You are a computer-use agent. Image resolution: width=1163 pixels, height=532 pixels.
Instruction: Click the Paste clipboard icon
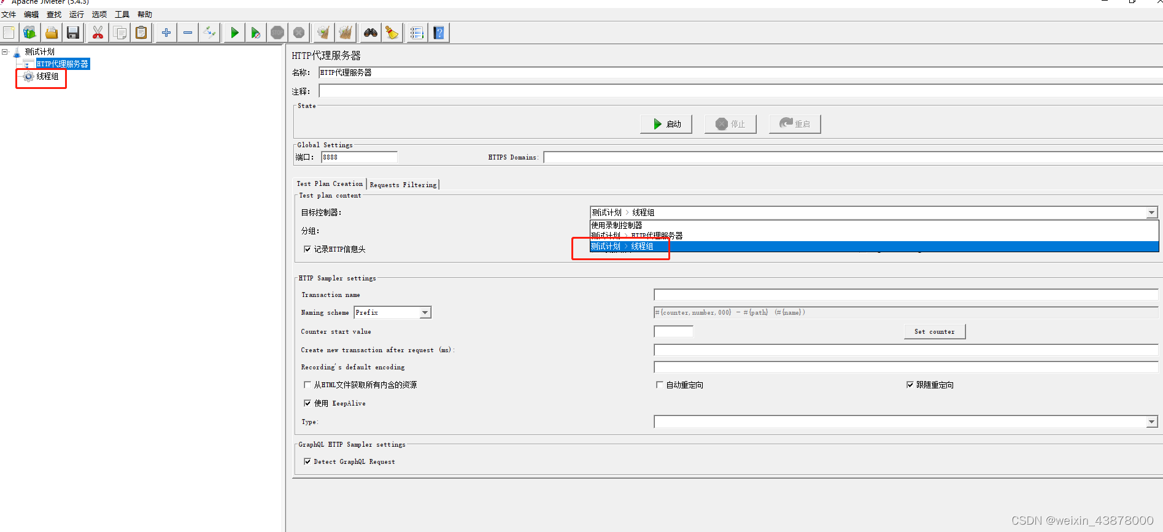(141, 33)
